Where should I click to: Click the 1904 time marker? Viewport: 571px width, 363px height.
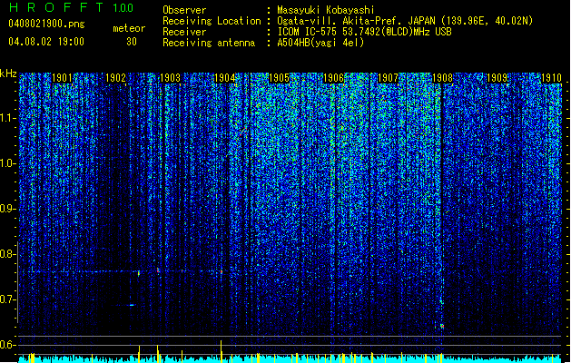[x=225, y=78]
